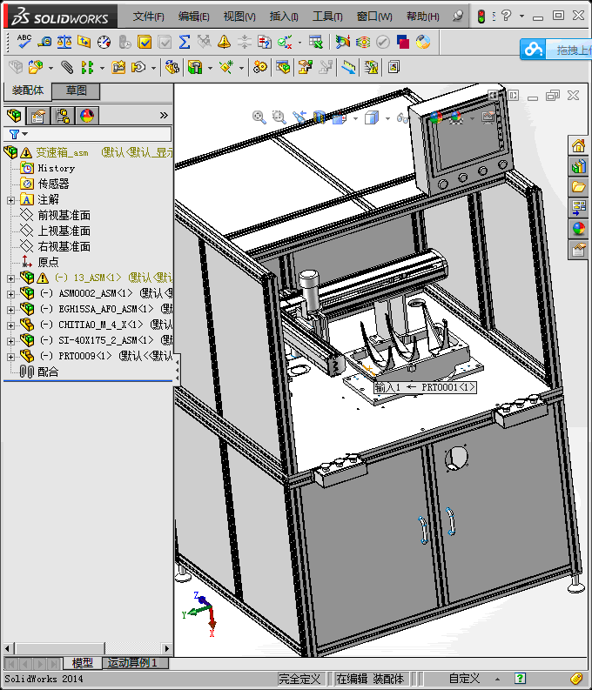Open SolidWorks Resources home icon
Screen dimensions: 592x690
[x=578, y=145]
